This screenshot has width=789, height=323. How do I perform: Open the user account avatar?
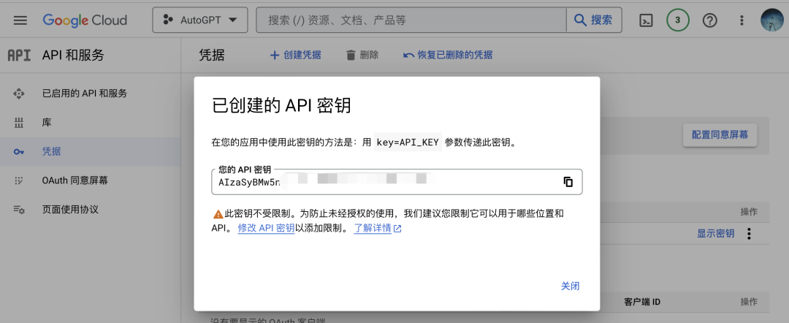point(772,20)
